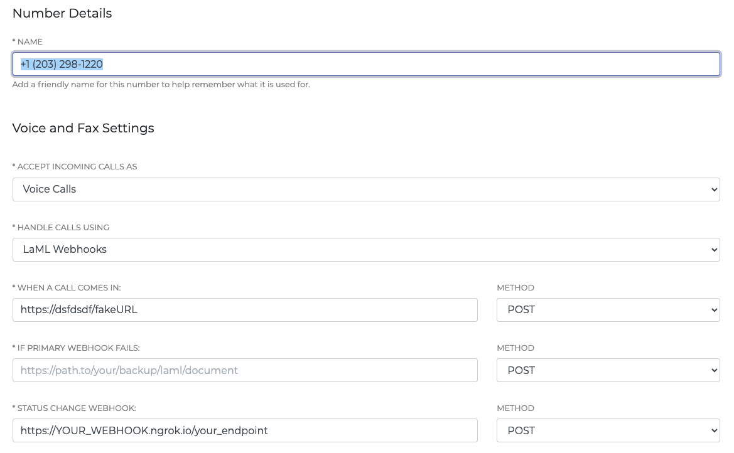Image resolution: width=734 pixels, height=453 pixels.
Task: Expand the chevron on the last POST selector
Action: pos(715,430)
